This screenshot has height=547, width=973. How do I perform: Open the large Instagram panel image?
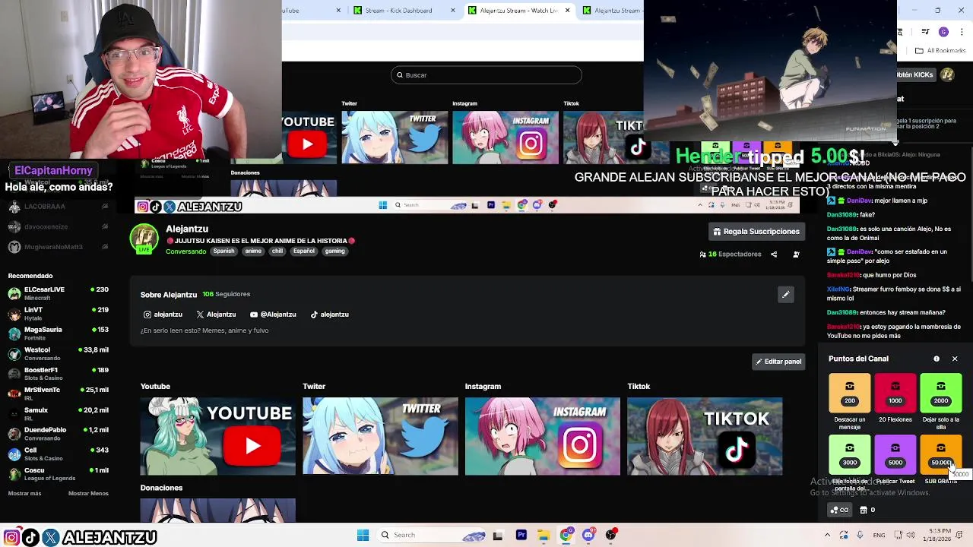coord(543,436)
